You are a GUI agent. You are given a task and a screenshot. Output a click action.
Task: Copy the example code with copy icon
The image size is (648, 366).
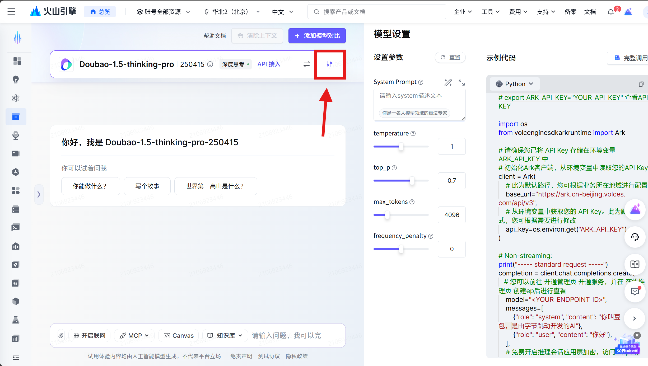point(641,84)
